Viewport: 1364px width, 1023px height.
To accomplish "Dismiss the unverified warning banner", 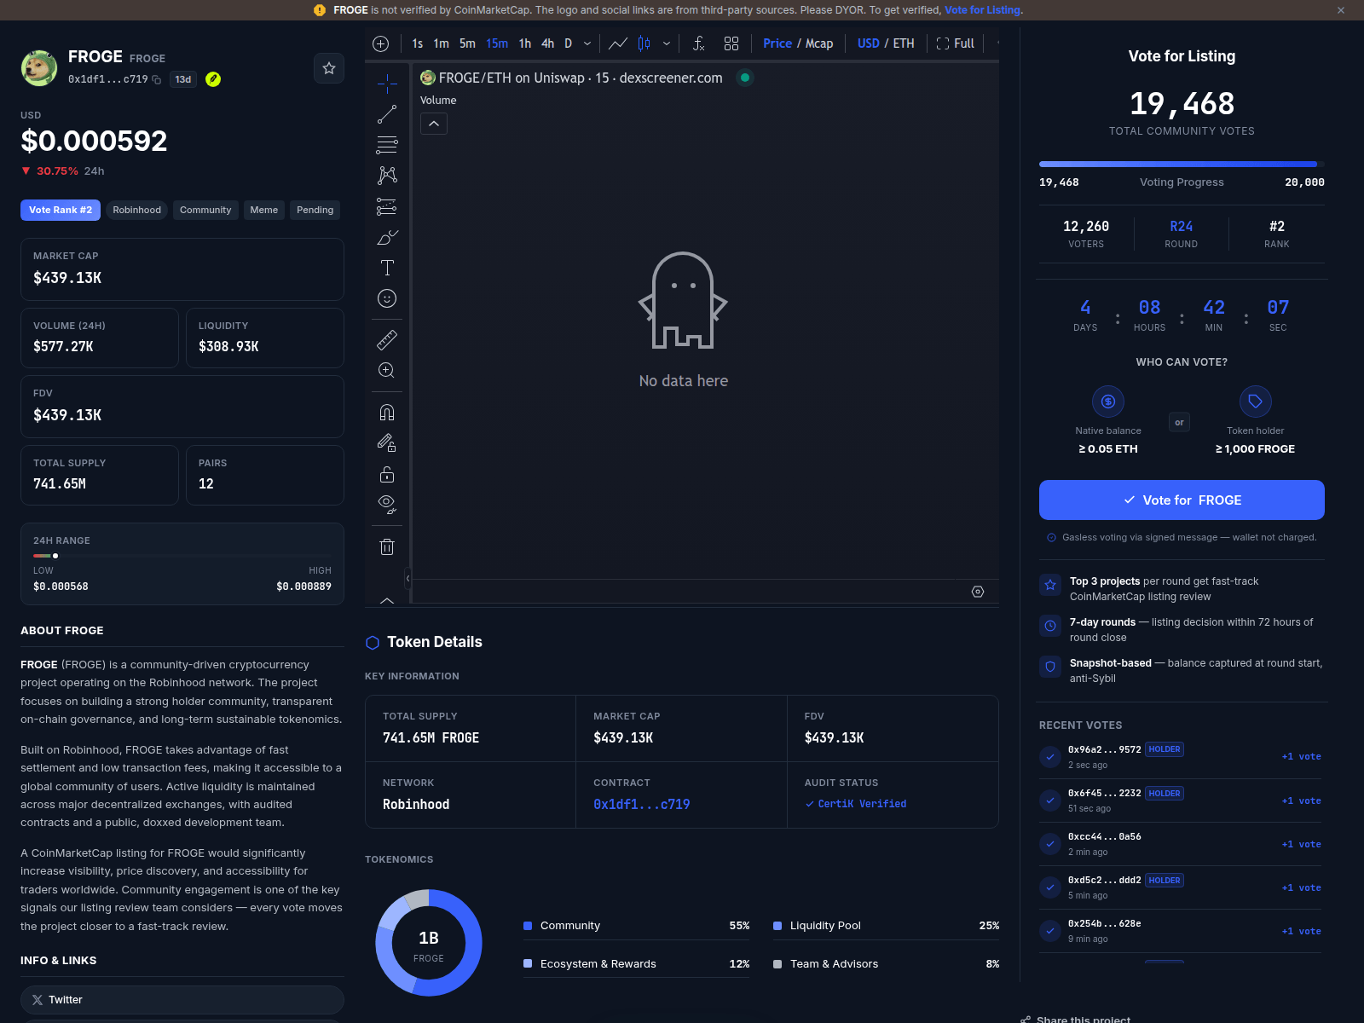I will [x=1341, y=10].
